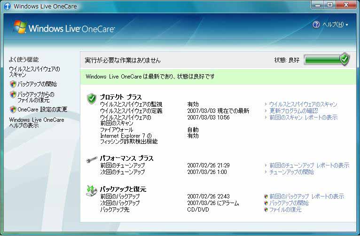Click shield icon next to 前回のバックアップ レポートの表示

266,197
